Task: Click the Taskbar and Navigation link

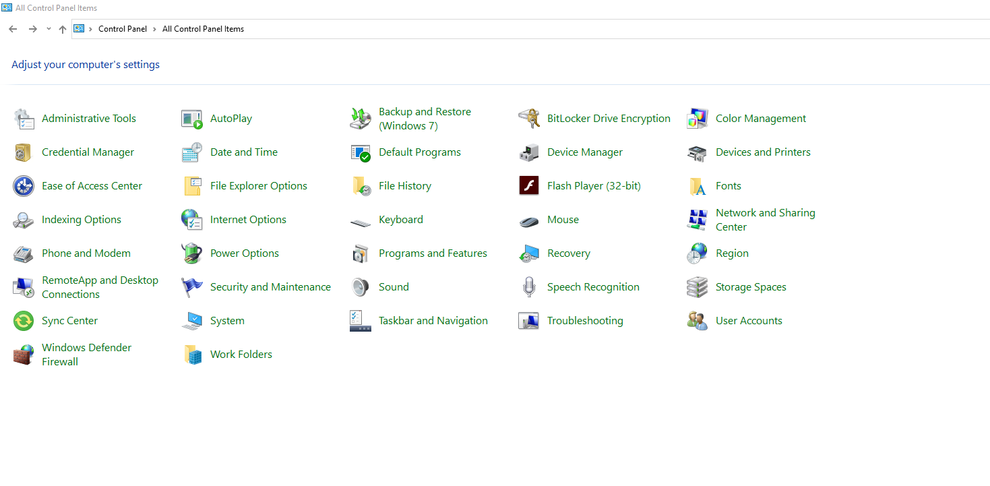Action: (x=433, y=321)
